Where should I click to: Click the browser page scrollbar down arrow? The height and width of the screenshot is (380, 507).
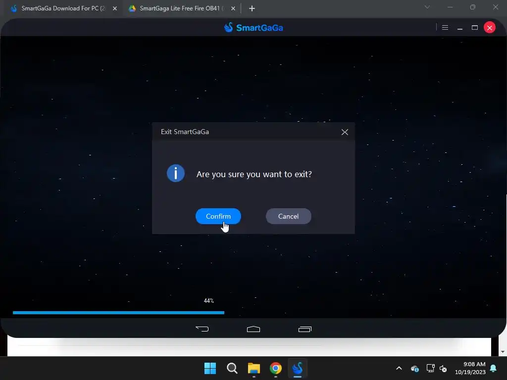pos(503,352)
